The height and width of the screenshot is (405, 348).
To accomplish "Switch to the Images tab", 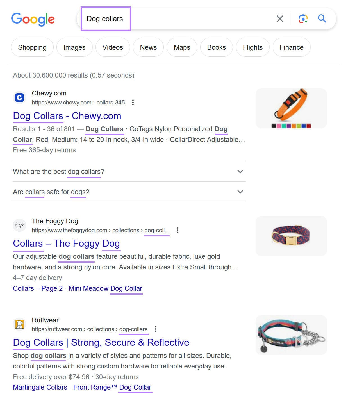I will (74, 47).
